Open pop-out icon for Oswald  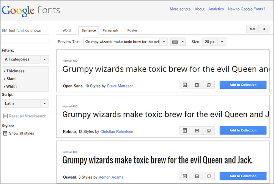point(209,176)
